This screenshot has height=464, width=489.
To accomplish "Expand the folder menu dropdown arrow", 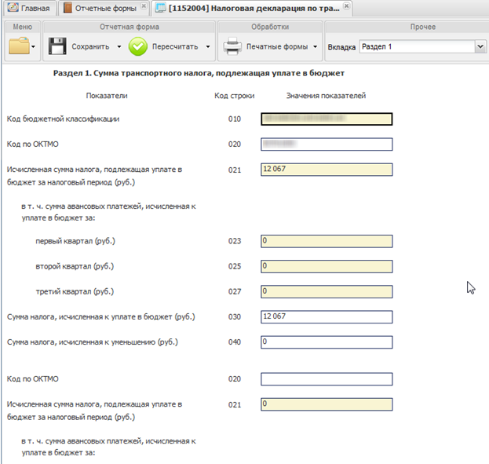I will tap(34, 47).
